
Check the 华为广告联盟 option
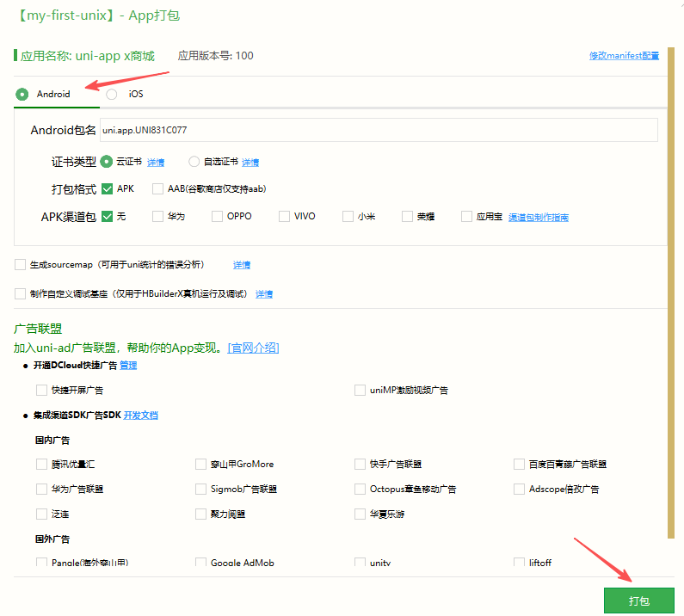pos(41,489)
